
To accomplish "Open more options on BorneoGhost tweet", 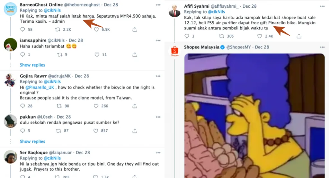I will click(x=158, y=5).
